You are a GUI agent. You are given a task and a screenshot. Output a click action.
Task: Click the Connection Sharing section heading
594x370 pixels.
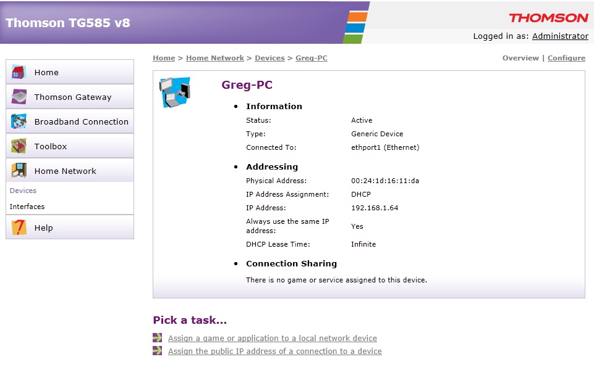[x=291, y=263]
